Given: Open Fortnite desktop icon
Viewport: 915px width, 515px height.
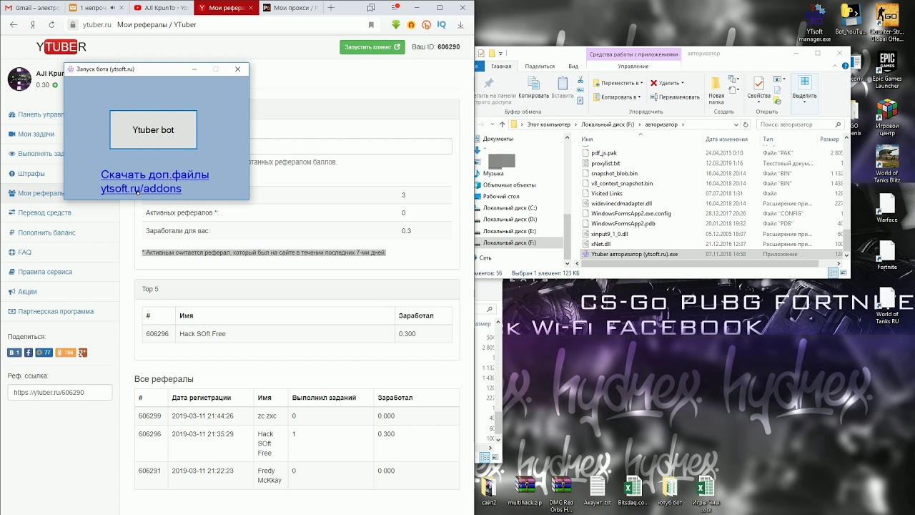Looking at the screenshot, I should 887,254.
